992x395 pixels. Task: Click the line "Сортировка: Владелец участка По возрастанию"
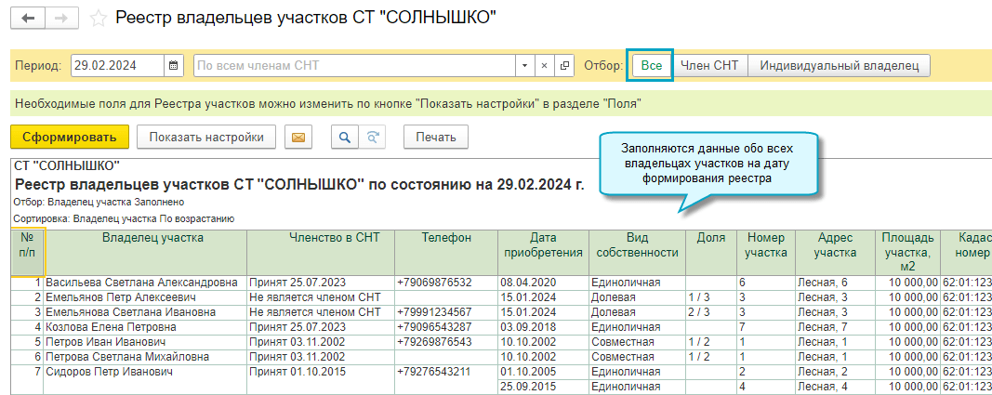click(x=124, y=220)
